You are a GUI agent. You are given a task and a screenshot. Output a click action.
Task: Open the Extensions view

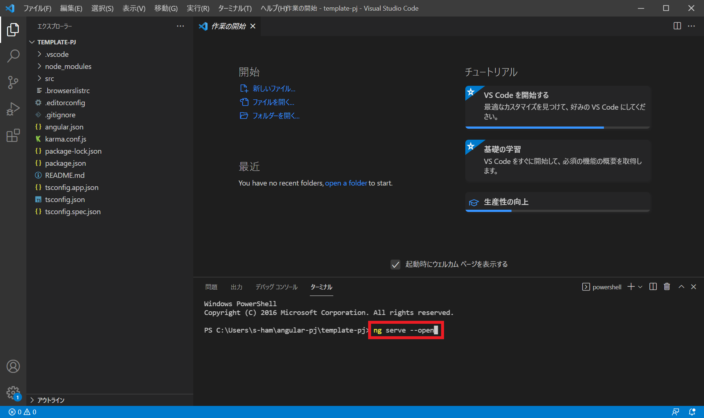click(13, 135)
